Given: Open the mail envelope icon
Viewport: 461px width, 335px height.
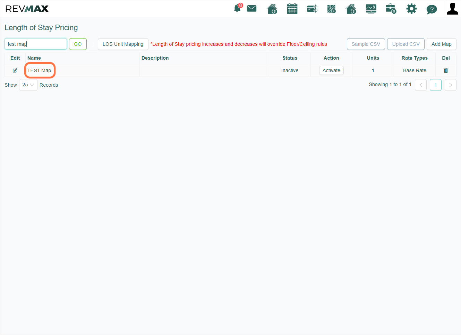Looking at the screenshot, I should pos(251,8).
